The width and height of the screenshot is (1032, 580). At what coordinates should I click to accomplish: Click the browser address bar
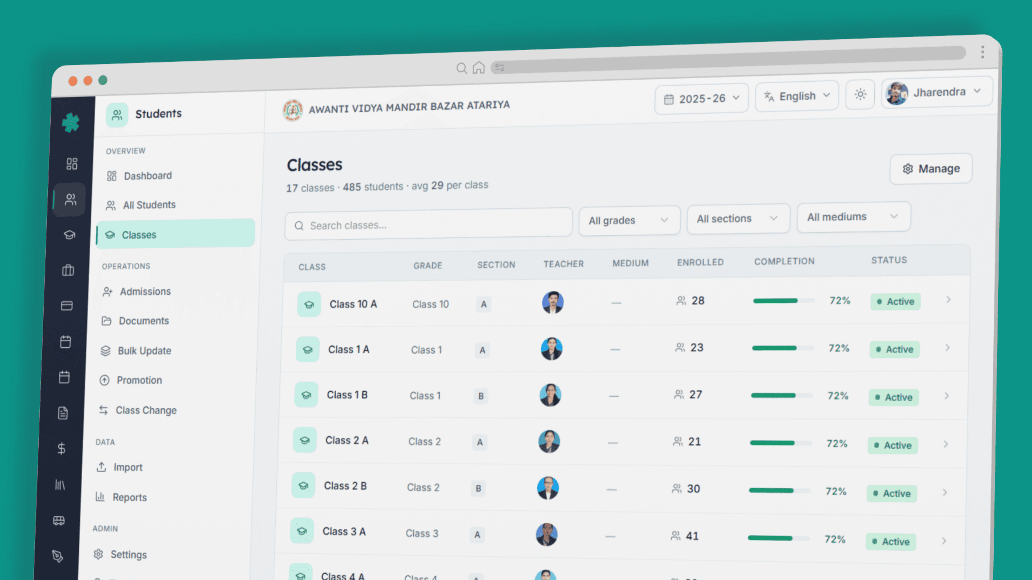click(x=728, y=61)
